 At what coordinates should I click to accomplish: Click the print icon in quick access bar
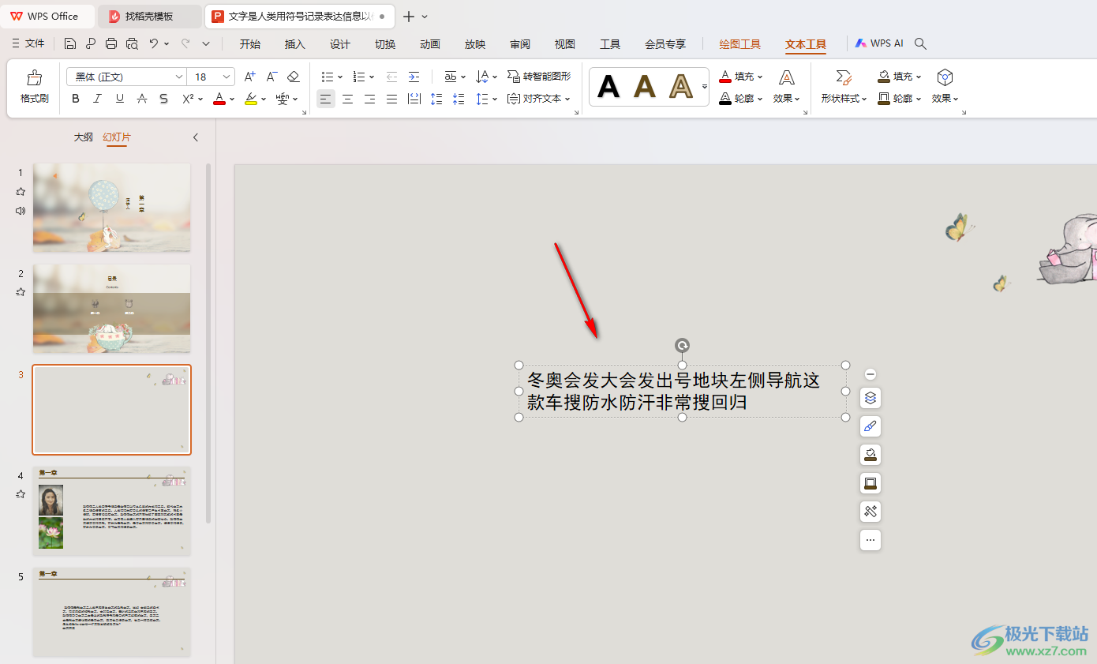tap(111, 44)
